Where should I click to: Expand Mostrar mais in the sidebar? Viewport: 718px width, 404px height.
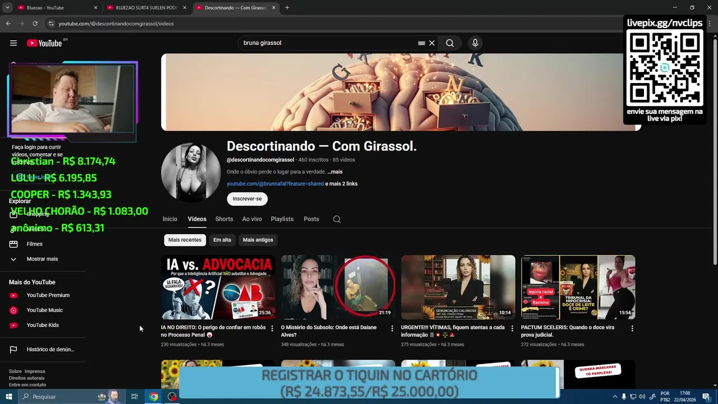pos(43,259)
